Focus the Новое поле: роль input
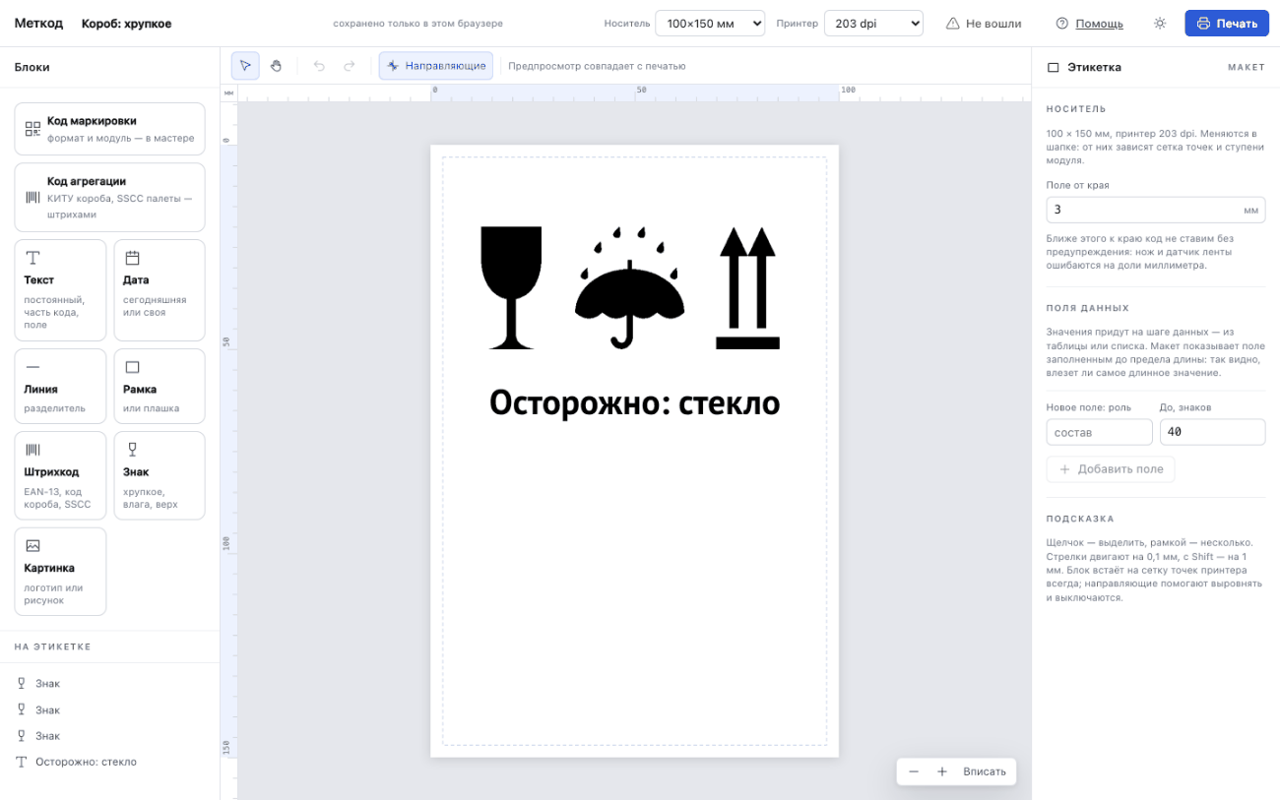Screen dimensions: 1280x800 tap(1099, 432)
